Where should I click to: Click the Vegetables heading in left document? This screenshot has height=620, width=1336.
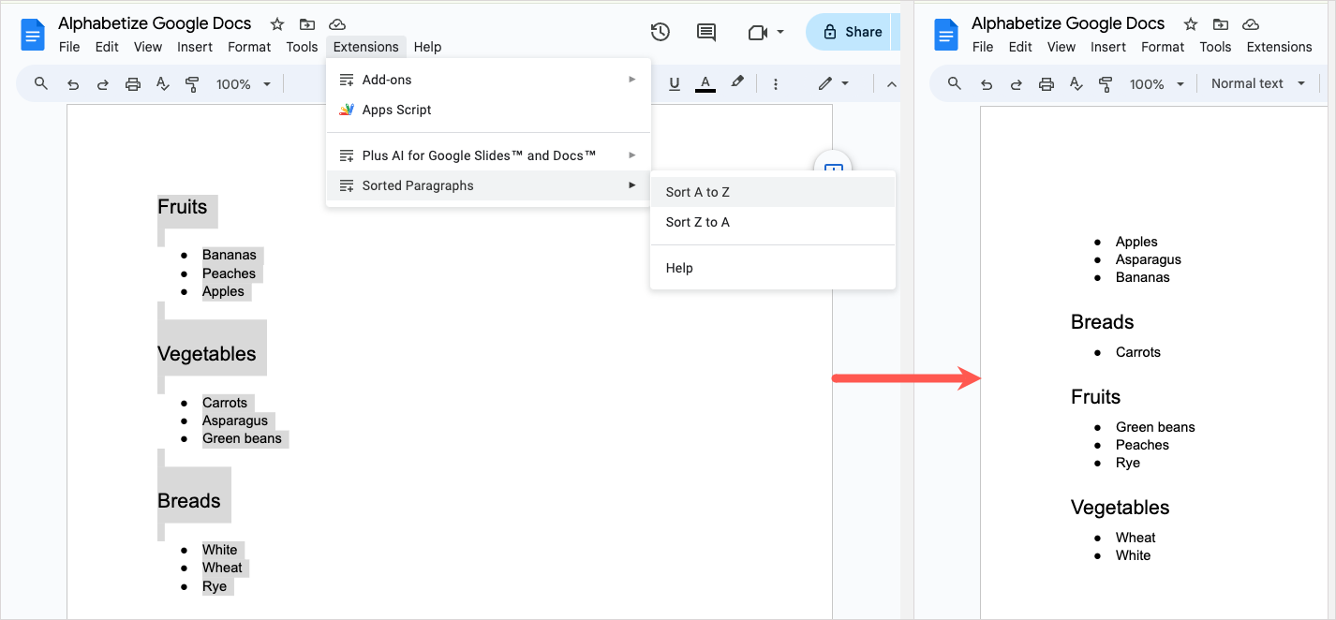[207, 354]
